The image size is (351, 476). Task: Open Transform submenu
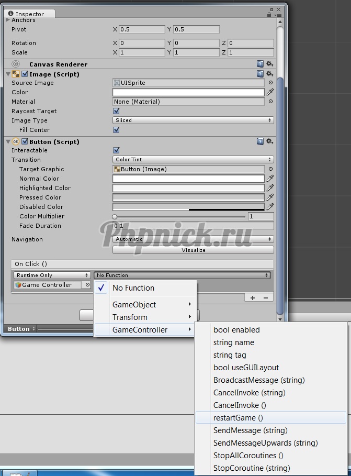click(145, 317)
